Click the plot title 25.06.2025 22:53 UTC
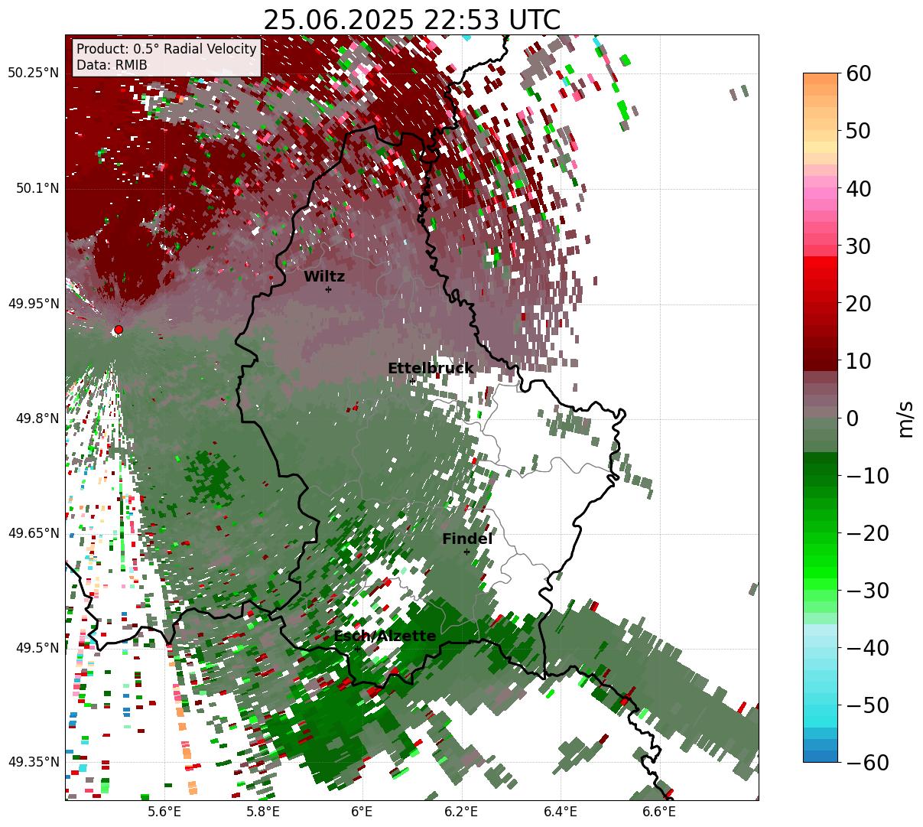The image size is (923, 827). pos(411,20)
